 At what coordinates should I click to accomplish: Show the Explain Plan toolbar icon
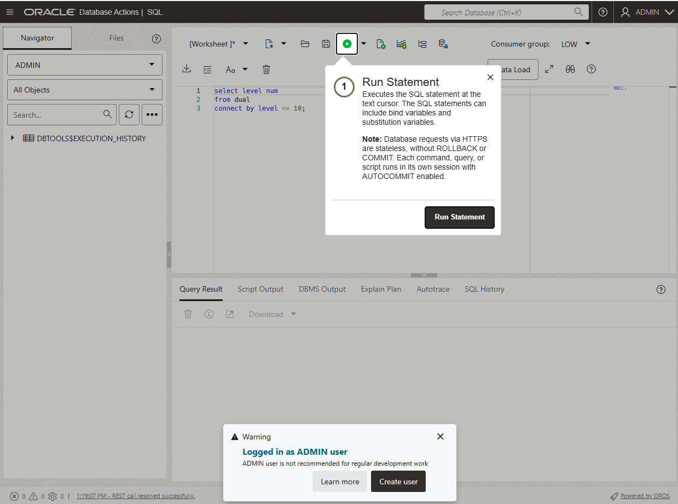point(422,44)
